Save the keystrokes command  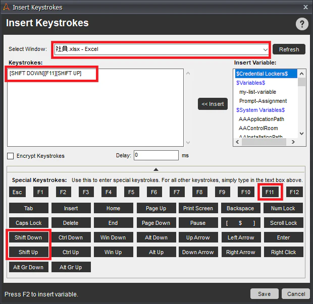tap(265, 294)
